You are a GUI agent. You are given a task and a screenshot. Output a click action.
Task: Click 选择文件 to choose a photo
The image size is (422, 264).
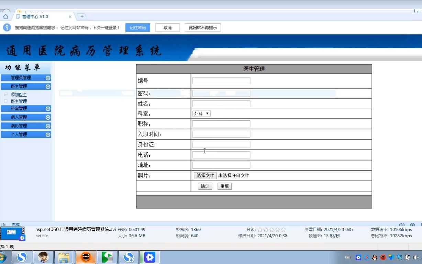[205, 175]
